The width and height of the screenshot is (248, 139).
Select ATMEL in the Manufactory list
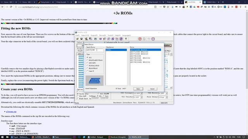point(116,50)
